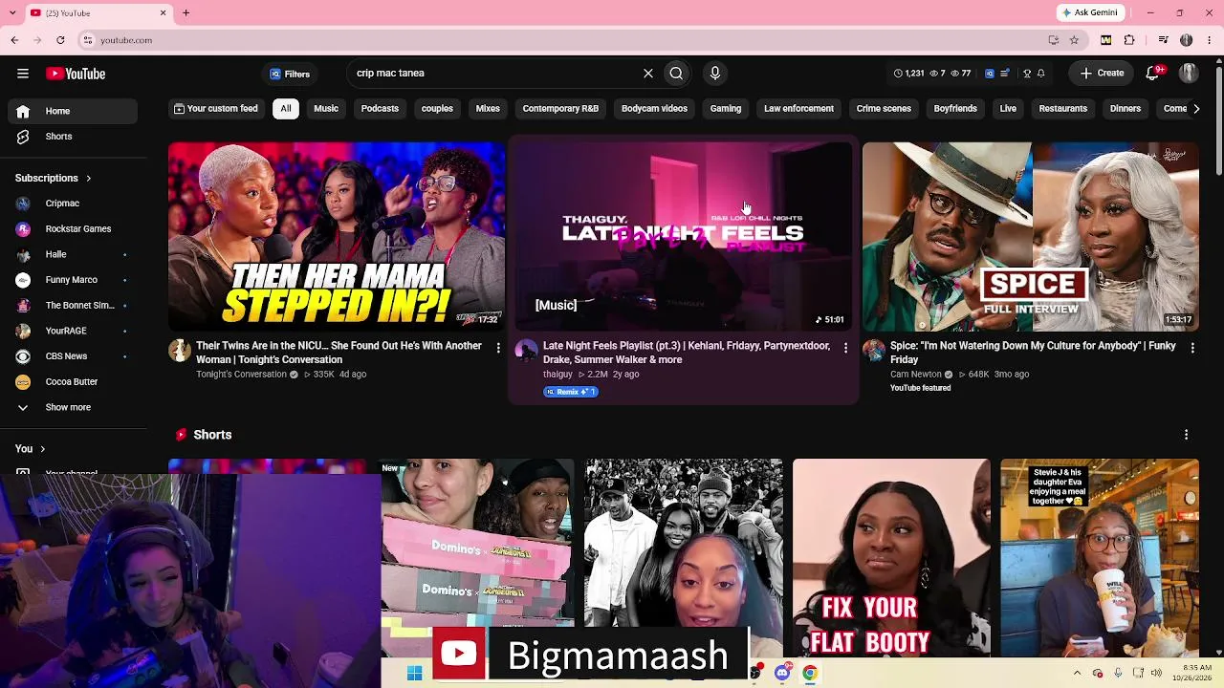Open Chrome media controls icon
This screenshot has width=1224, height=688.
[x=1163, y=40]
